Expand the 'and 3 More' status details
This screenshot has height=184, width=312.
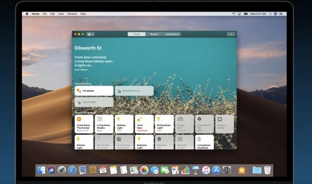81,70
